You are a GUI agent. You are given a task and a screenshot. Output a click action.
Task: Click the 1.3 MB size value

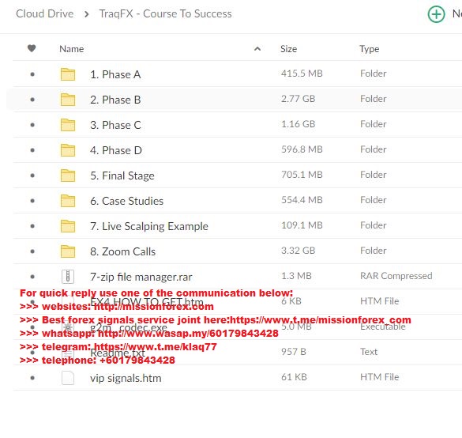click(296, 276)
